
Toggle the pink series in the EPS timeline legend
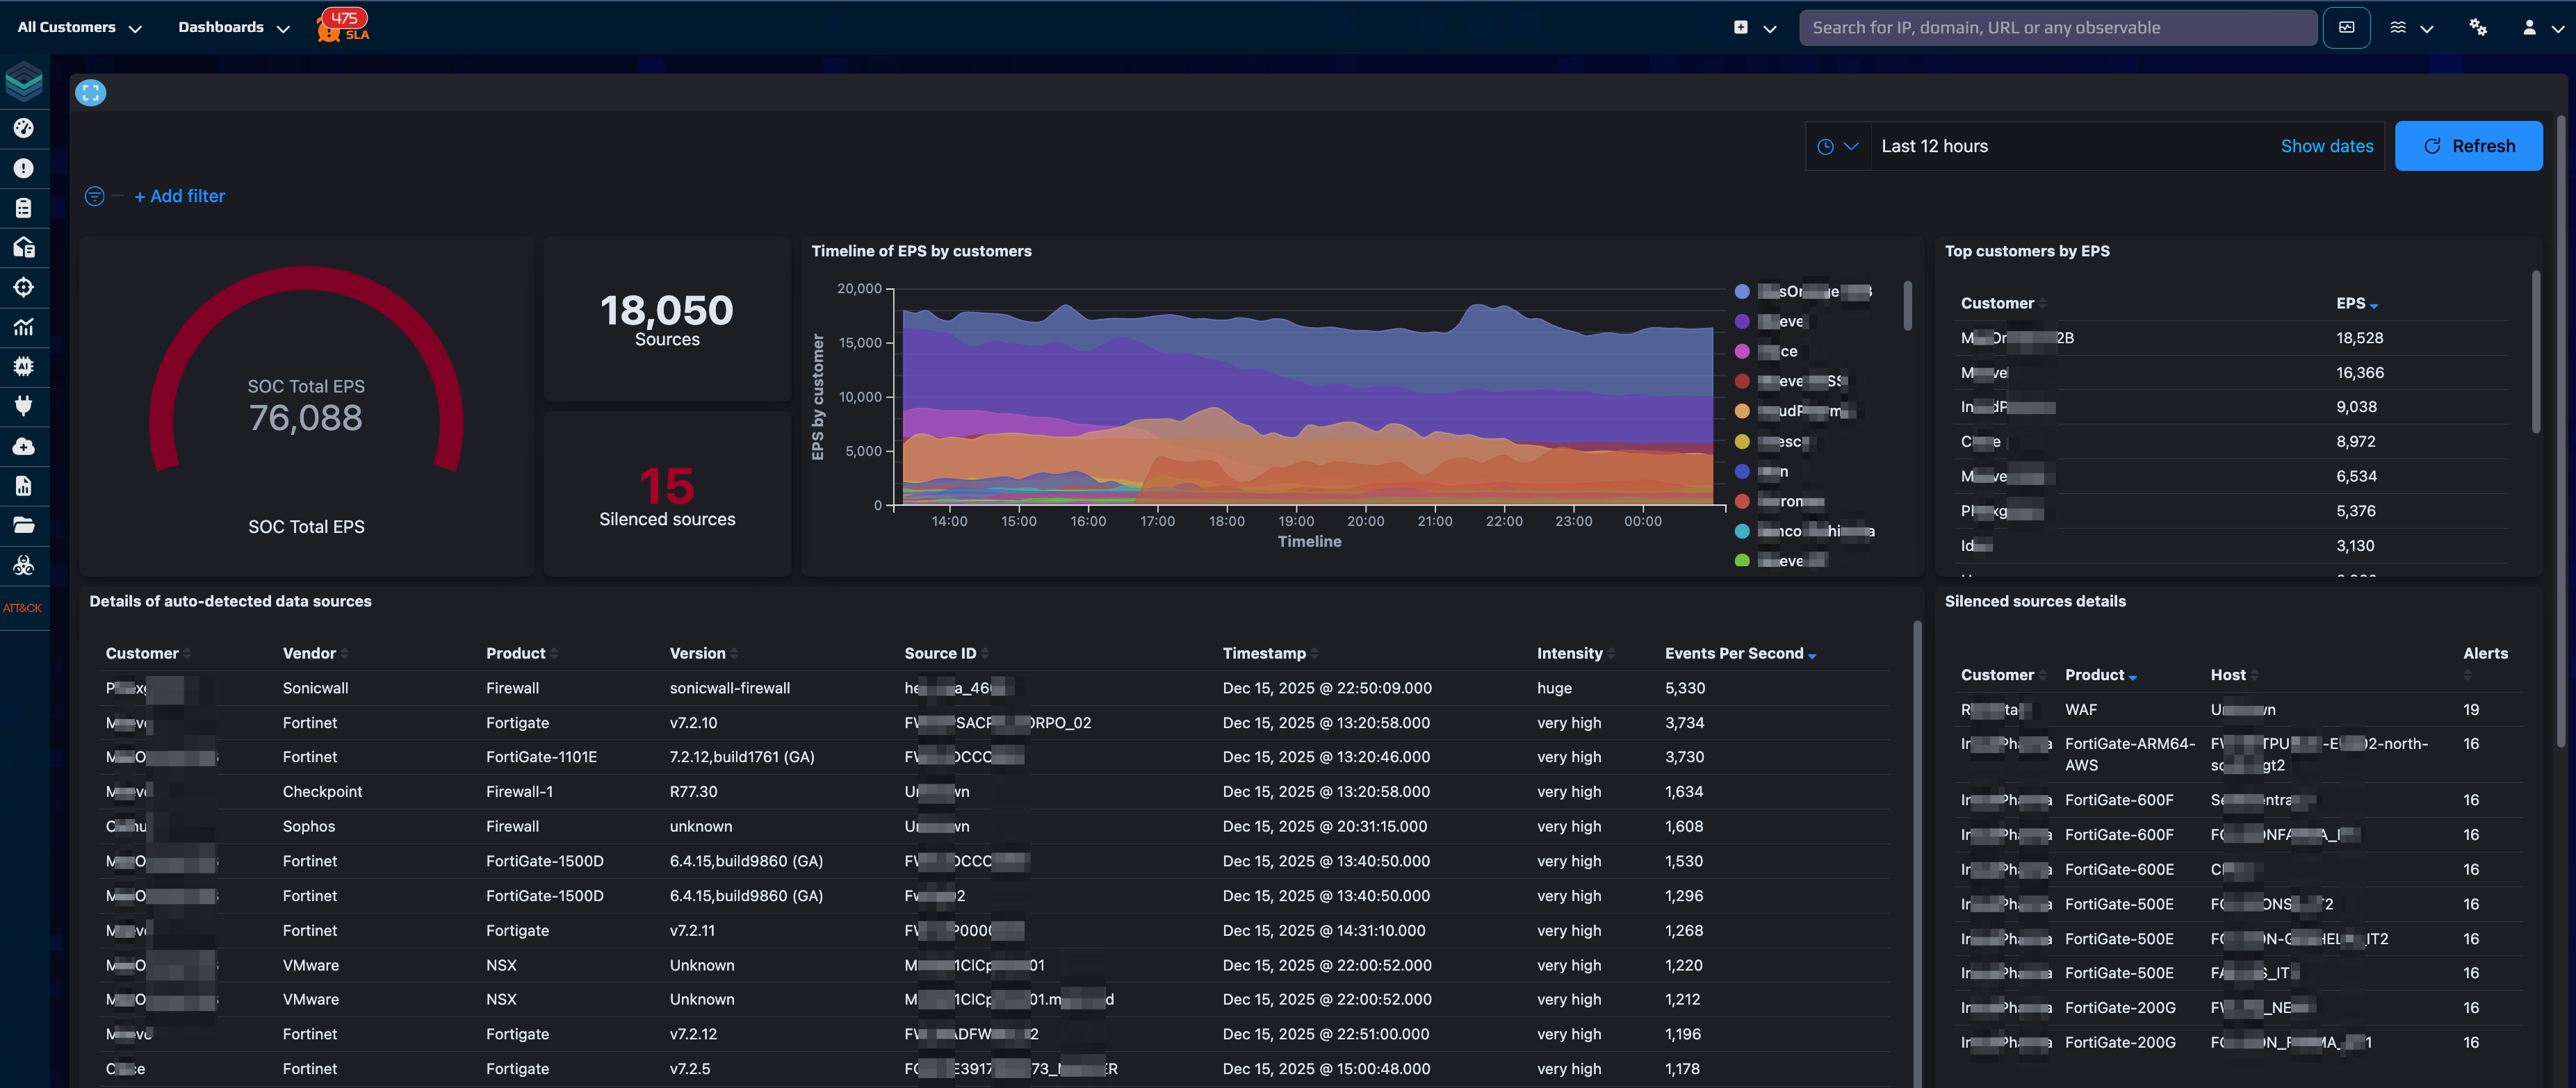1742,352
